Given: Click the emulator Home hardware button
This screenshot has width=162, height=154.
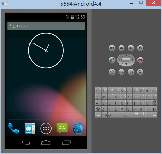Looking at the screenshot, I should (112, 72).
